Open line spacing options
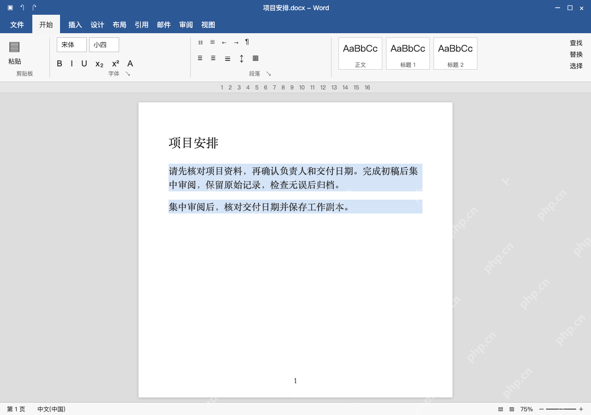 click(241, 59)
